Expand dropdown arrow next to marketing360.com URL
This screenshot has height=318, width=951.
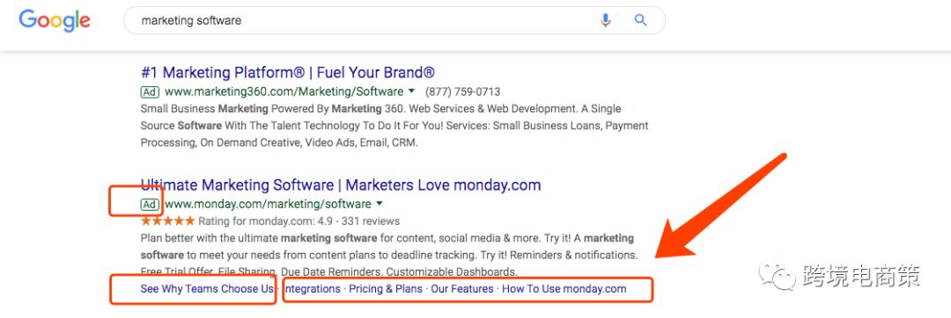[412, 91]
